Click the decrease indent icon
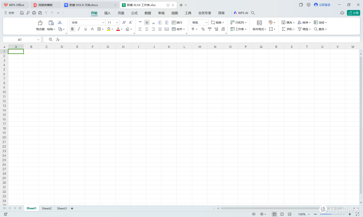363x217 pixels. coord(160,22)
